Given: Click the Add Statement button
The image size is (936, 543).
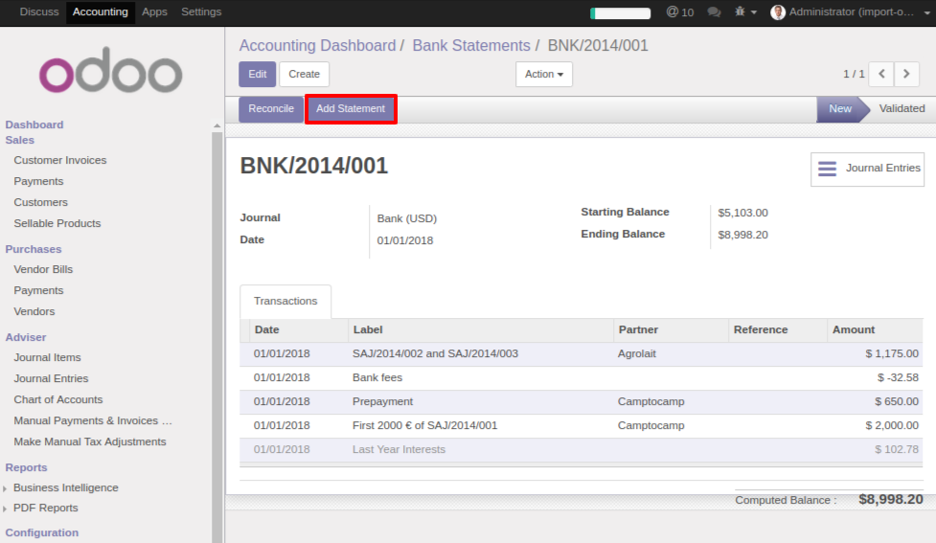Looking at the screenshot, I should point(351,109).
